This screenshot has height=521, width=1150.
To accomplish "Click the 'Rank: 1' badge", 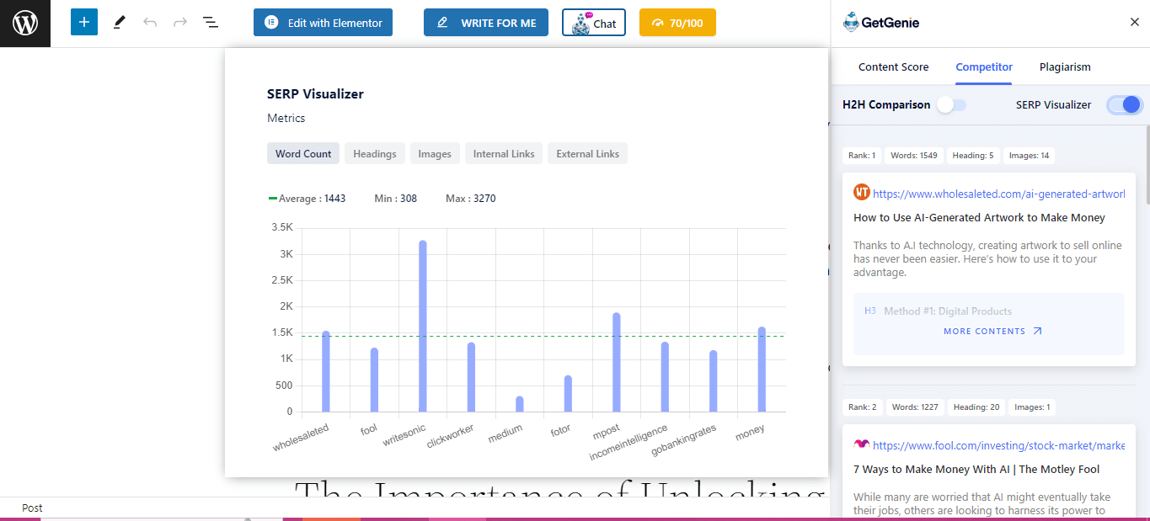I will [x=862, y=156].
